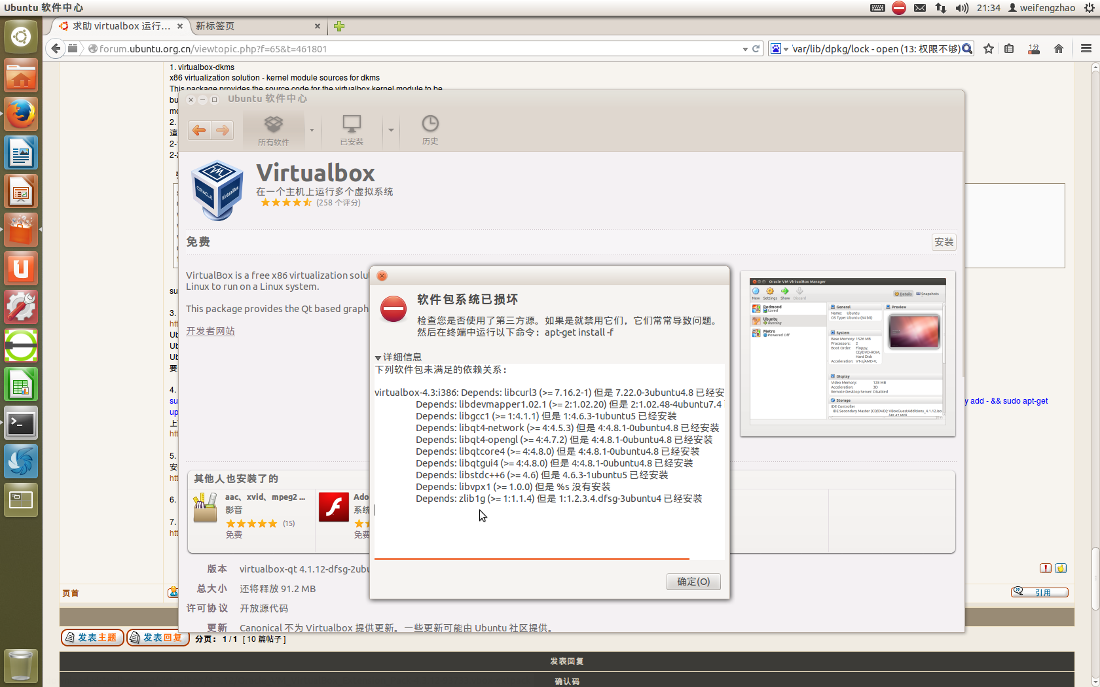Click 发表主题 new topic button
The width and height of the screenshot is (1100, 687).
pyautogui.click(x=92, y=637)
